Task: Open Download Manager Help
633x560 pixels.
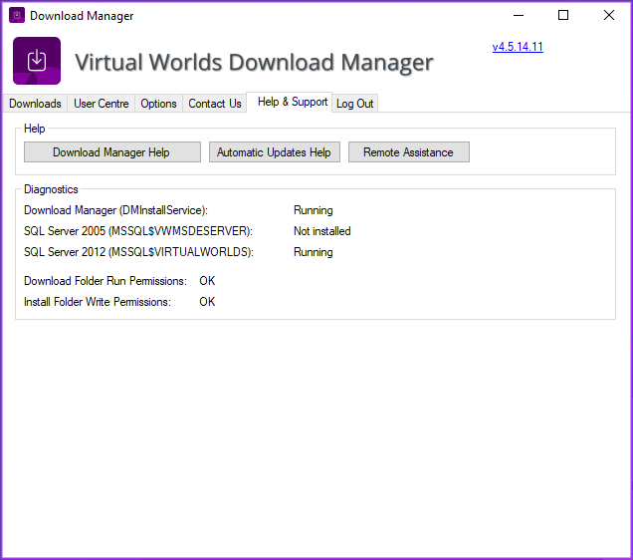Action: [x=112, y=151]
